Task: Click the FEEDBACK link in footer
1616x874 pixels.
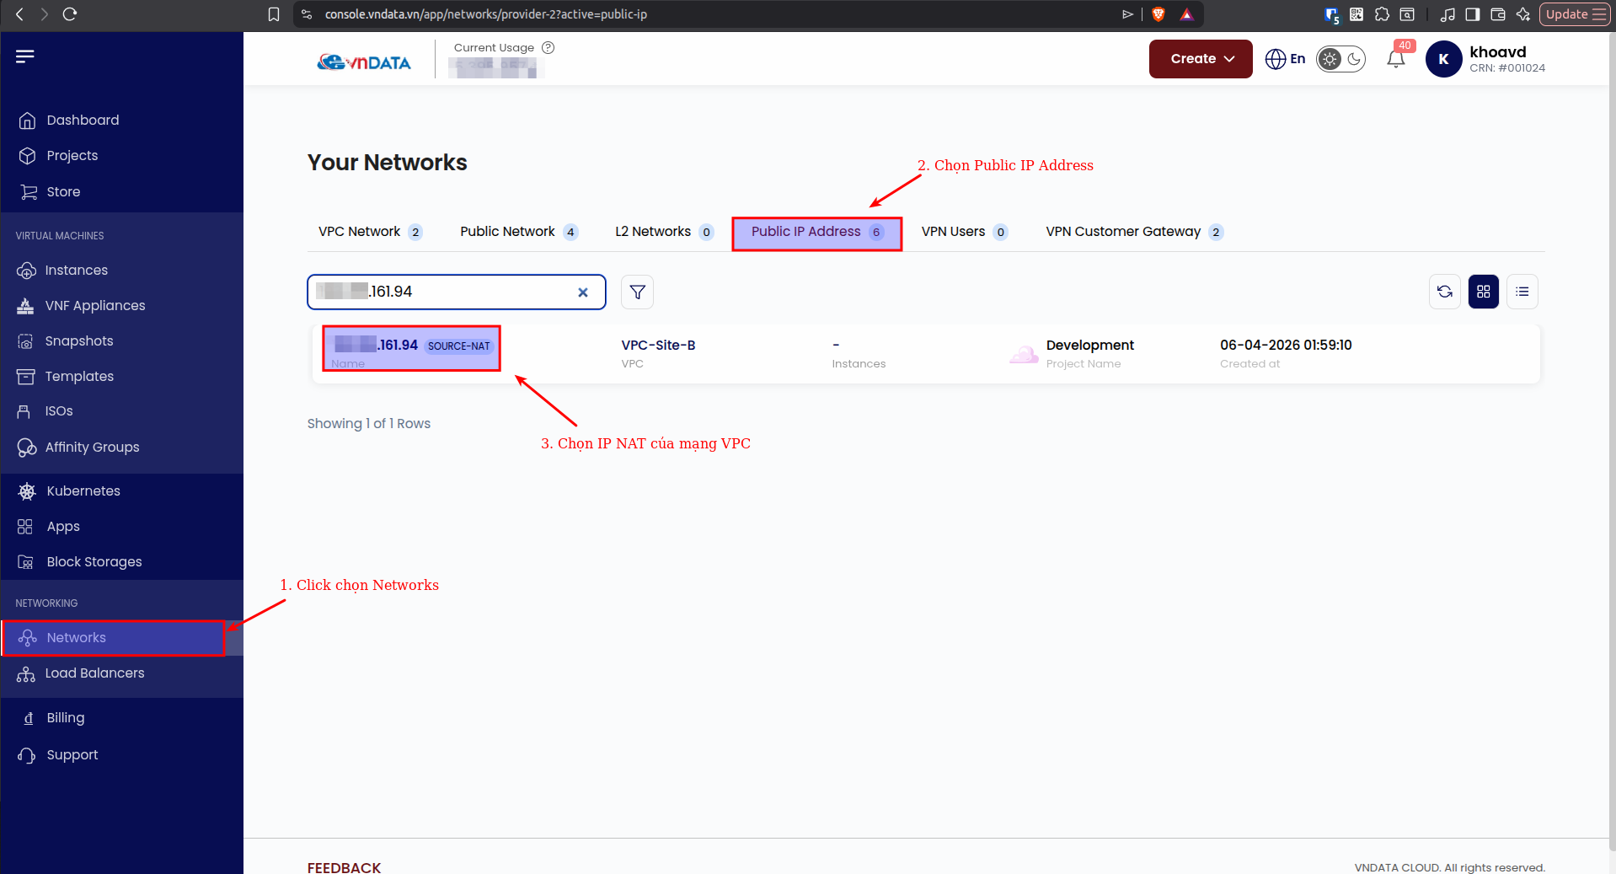Action: pyautogui.click(x=344, y=867)
